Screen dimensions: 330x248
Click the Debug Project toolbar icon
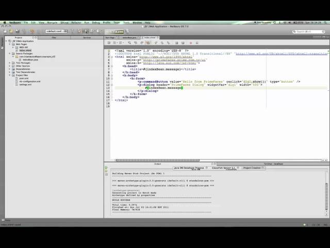pos(91,31)
